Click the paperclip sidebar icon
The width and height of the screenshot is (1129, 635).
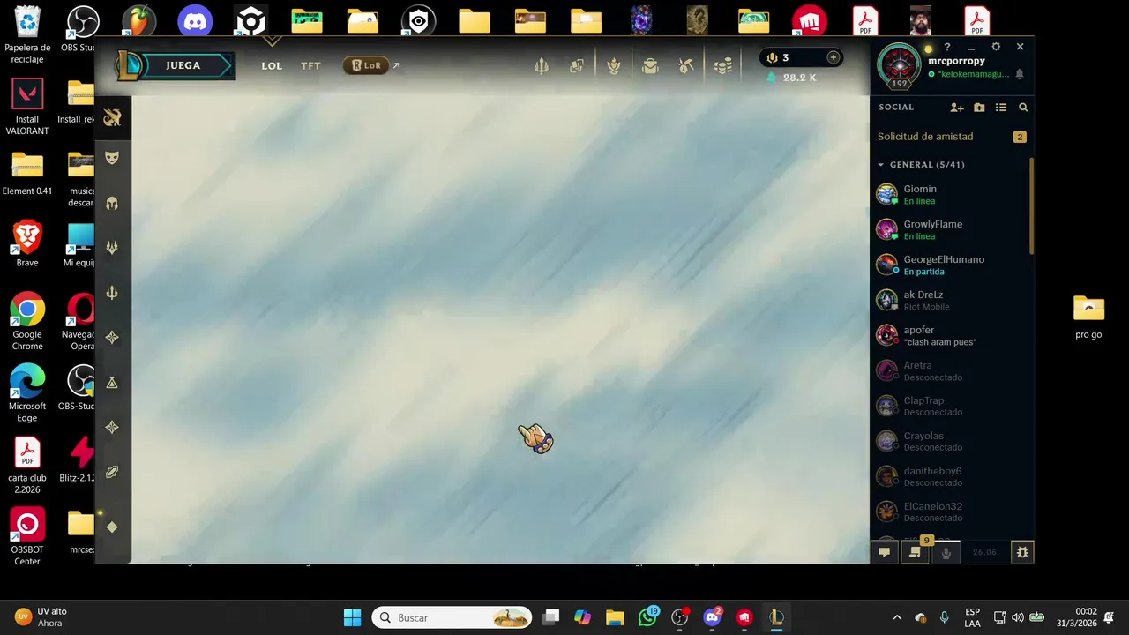click(112, 473)
